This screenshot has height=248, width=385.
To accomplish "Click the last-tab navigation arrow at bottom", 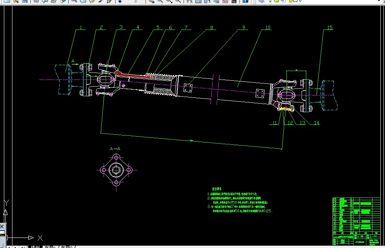I will 23,247.
